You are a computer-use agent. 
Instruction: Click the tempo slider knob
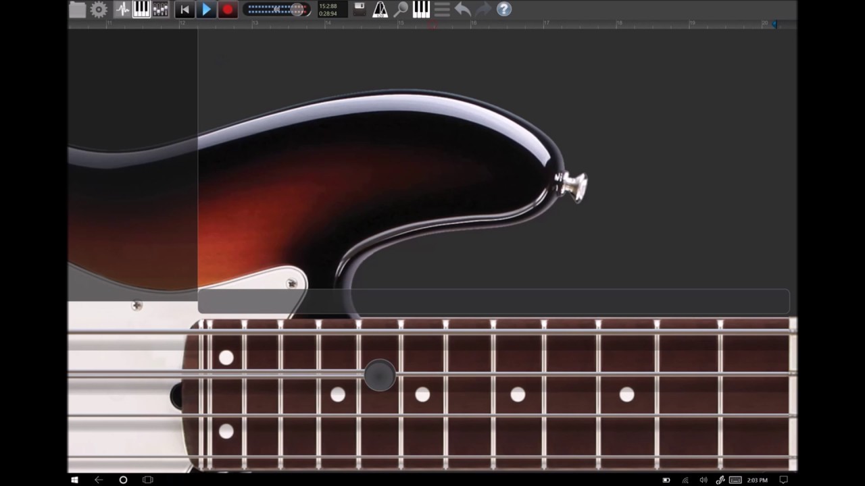click(x=298, y=9)
